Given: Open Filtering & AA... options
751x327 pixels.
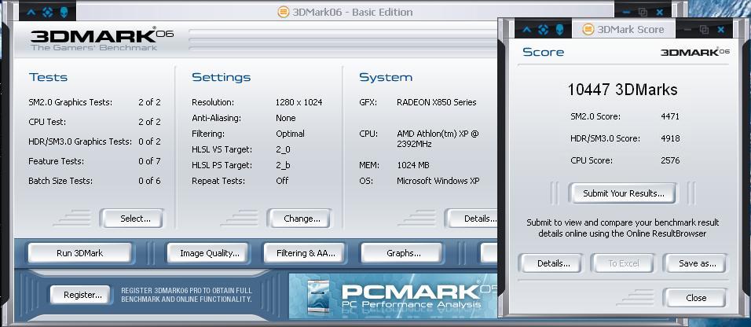Looking at the screenshot, I should 305,253.
